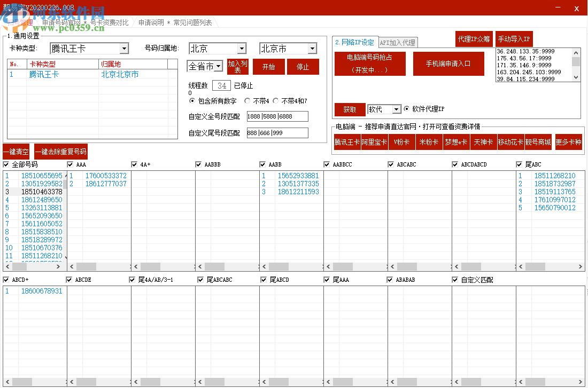
Task: Open the 腾讯王卡 official site button
Action: coord(347,142)
